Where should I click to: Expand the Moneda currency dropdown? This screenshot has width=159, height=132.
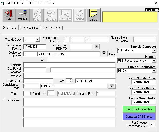click(x=154, y=61)
